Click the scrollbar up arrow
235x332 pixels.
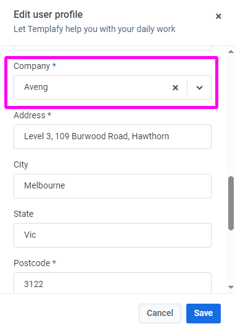pos(231,52)
